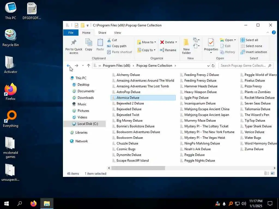Open History in ribbon

[x=228, y=52]
